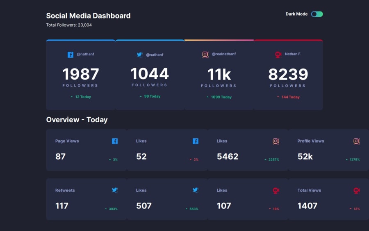The image size is (369, 231).
Task: Select the Likes 107 YouTube card
Action: pyautogui.click(x=248, y=199)
